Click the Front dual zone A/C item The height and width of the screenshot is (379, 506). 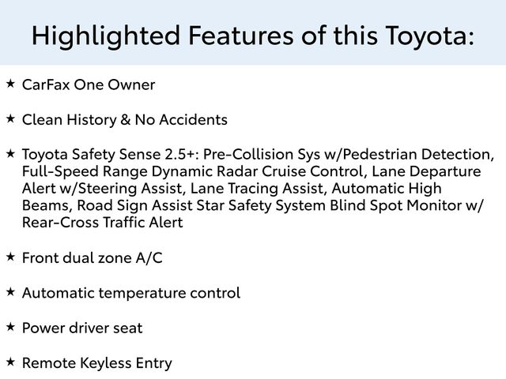[92, 258]
